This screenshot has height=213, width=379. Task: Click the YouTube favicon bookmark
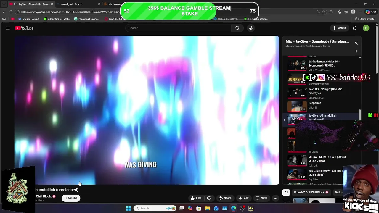click(12, 19)
